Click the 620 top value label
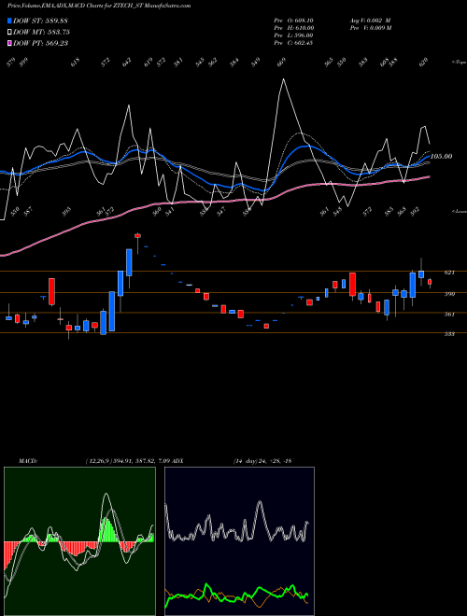 pos(423,63)
